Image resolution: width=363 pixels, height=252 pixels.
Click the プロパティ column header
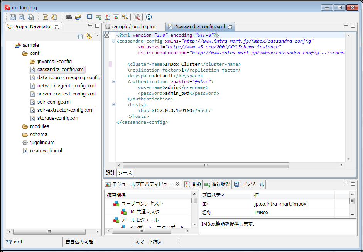(226, 195)
